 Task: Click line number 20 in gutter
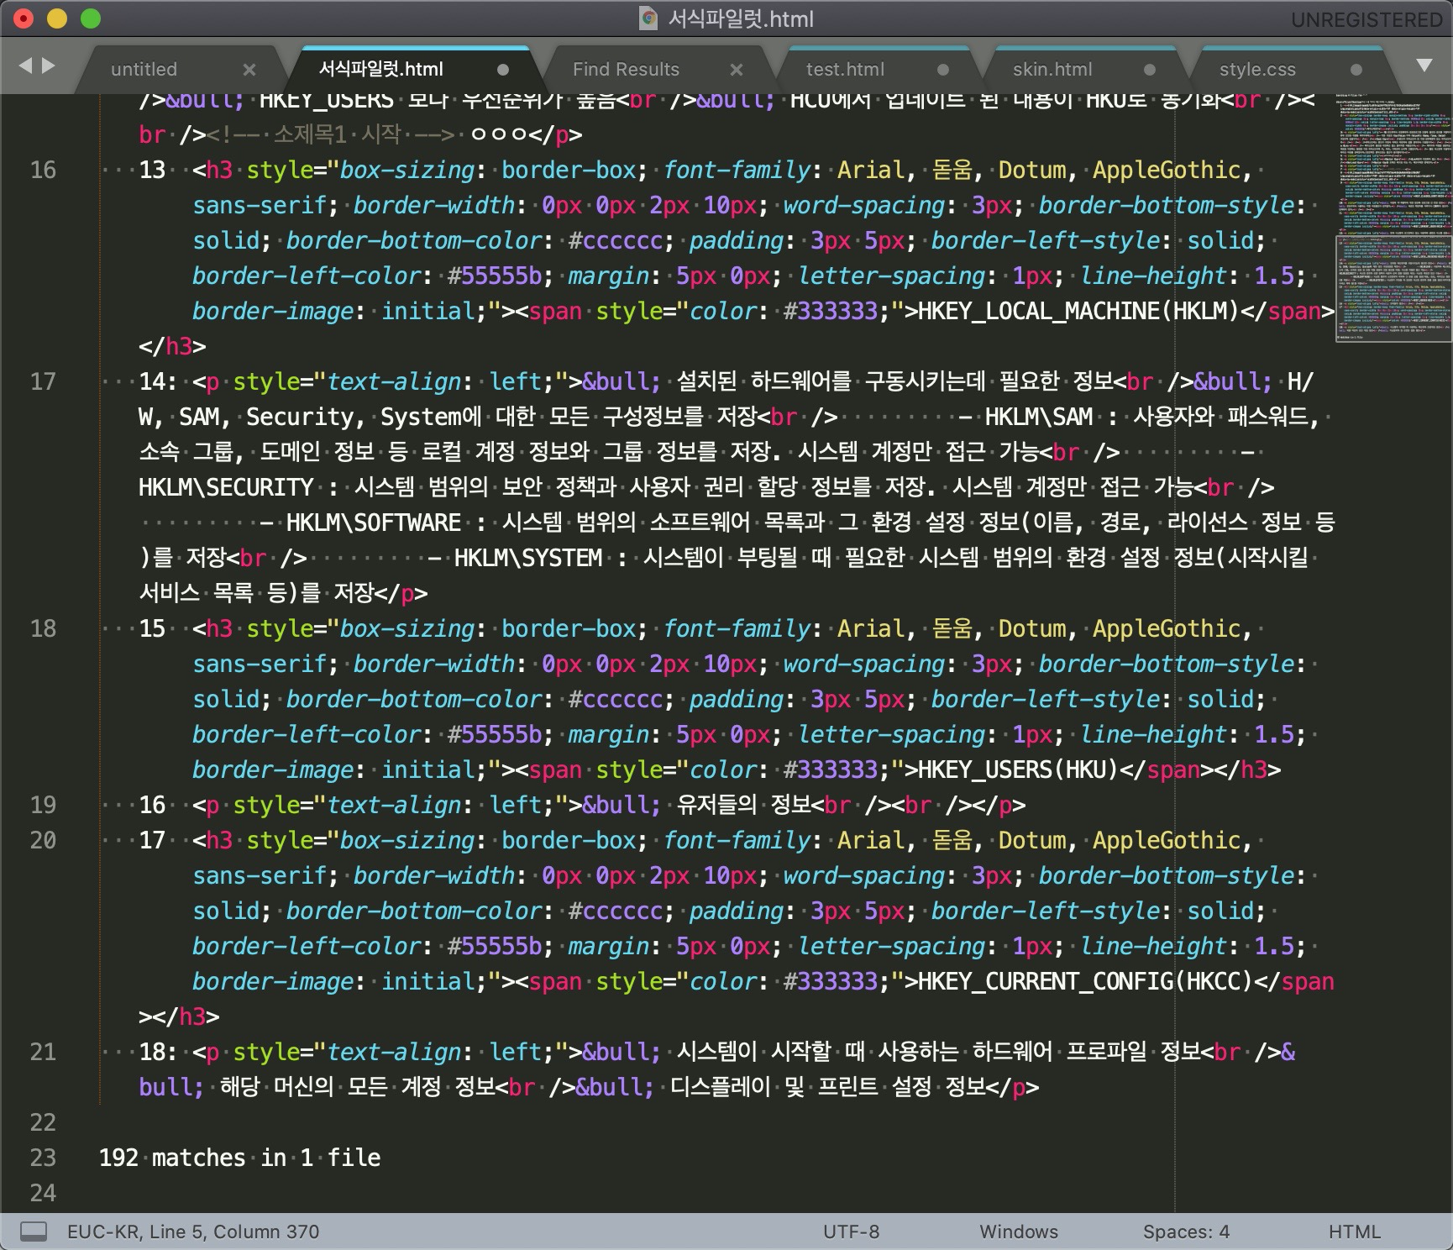43,840
